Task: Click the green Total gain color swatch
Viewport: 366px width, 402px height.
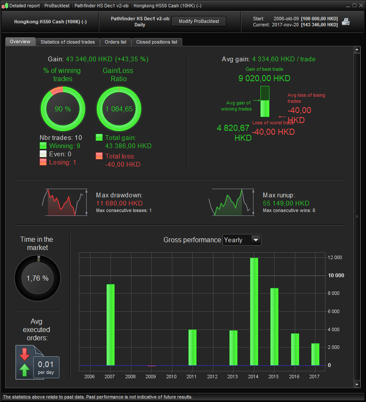Action: click(99, 137)
